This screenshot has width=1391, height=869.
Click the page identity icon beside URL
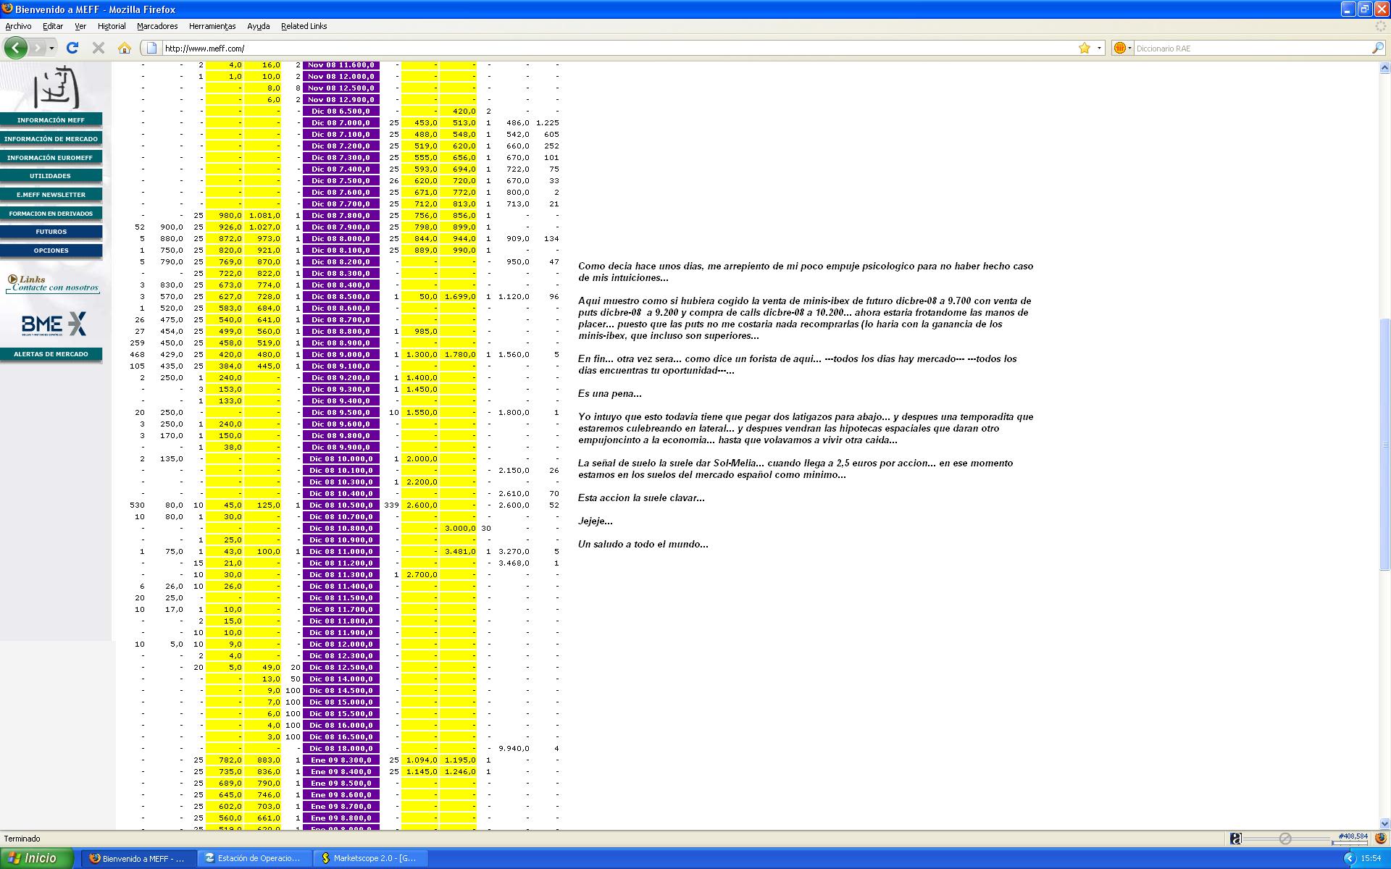[151, 48]
